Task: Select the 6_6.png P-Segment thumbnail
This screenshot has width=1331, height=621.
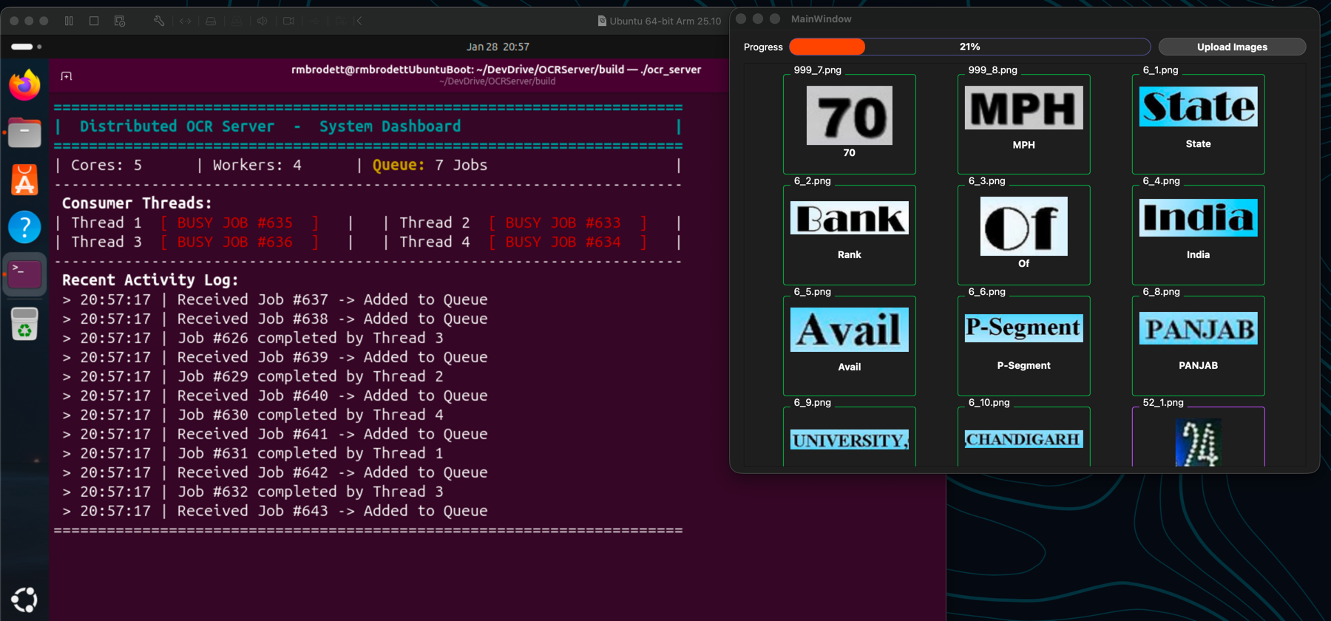Action: [1023, 328]
